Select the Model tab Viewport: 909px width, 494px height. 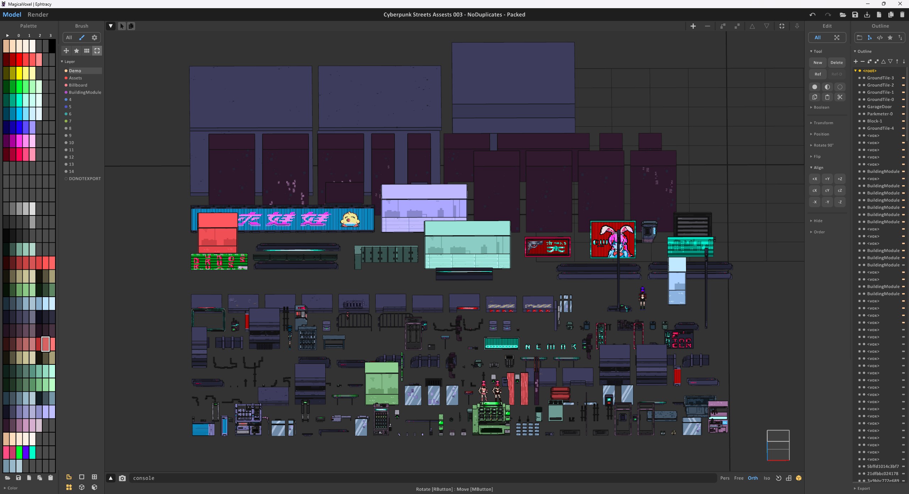12,15
